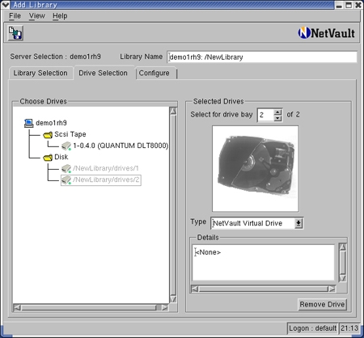Open the File menu
The width and height of the screenshot is (364, 338).
15,16
